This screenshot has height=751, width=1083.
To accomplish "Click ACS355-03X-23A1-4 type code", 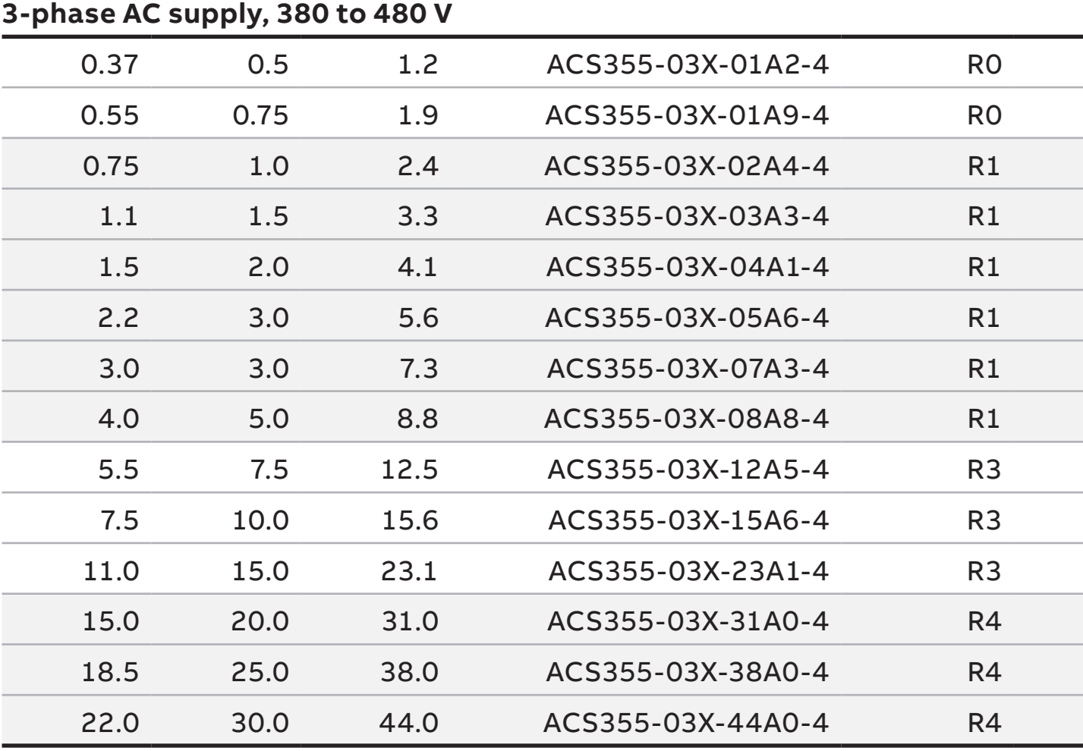I will click(x=687, y=570).
